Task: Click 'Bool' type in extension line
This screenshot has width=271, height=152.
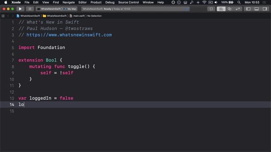Action: point(51,60)
